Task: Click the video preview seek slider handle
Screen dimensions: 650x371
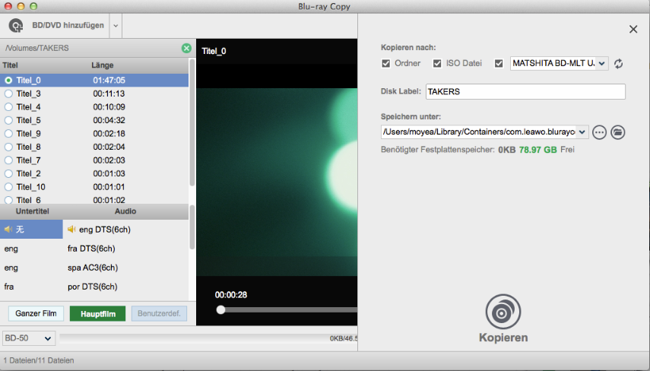Action: (x=220, y=309)
